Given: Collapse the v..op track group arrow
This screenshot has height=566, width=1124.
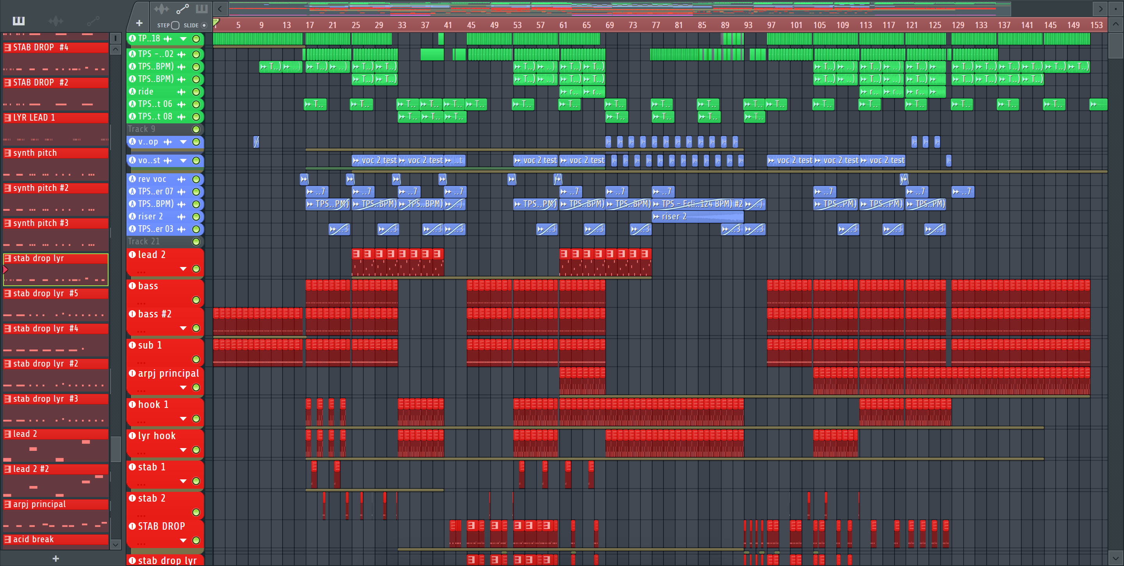Looking at the screenshot, I should tap(184, 142).
